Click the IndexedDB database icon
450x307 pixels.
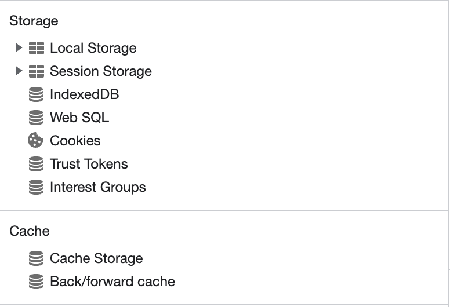click(36, 94)
